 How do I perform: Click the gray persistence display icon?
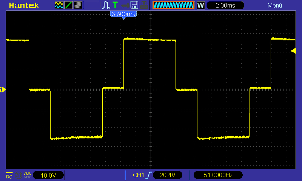pos(77,5)
